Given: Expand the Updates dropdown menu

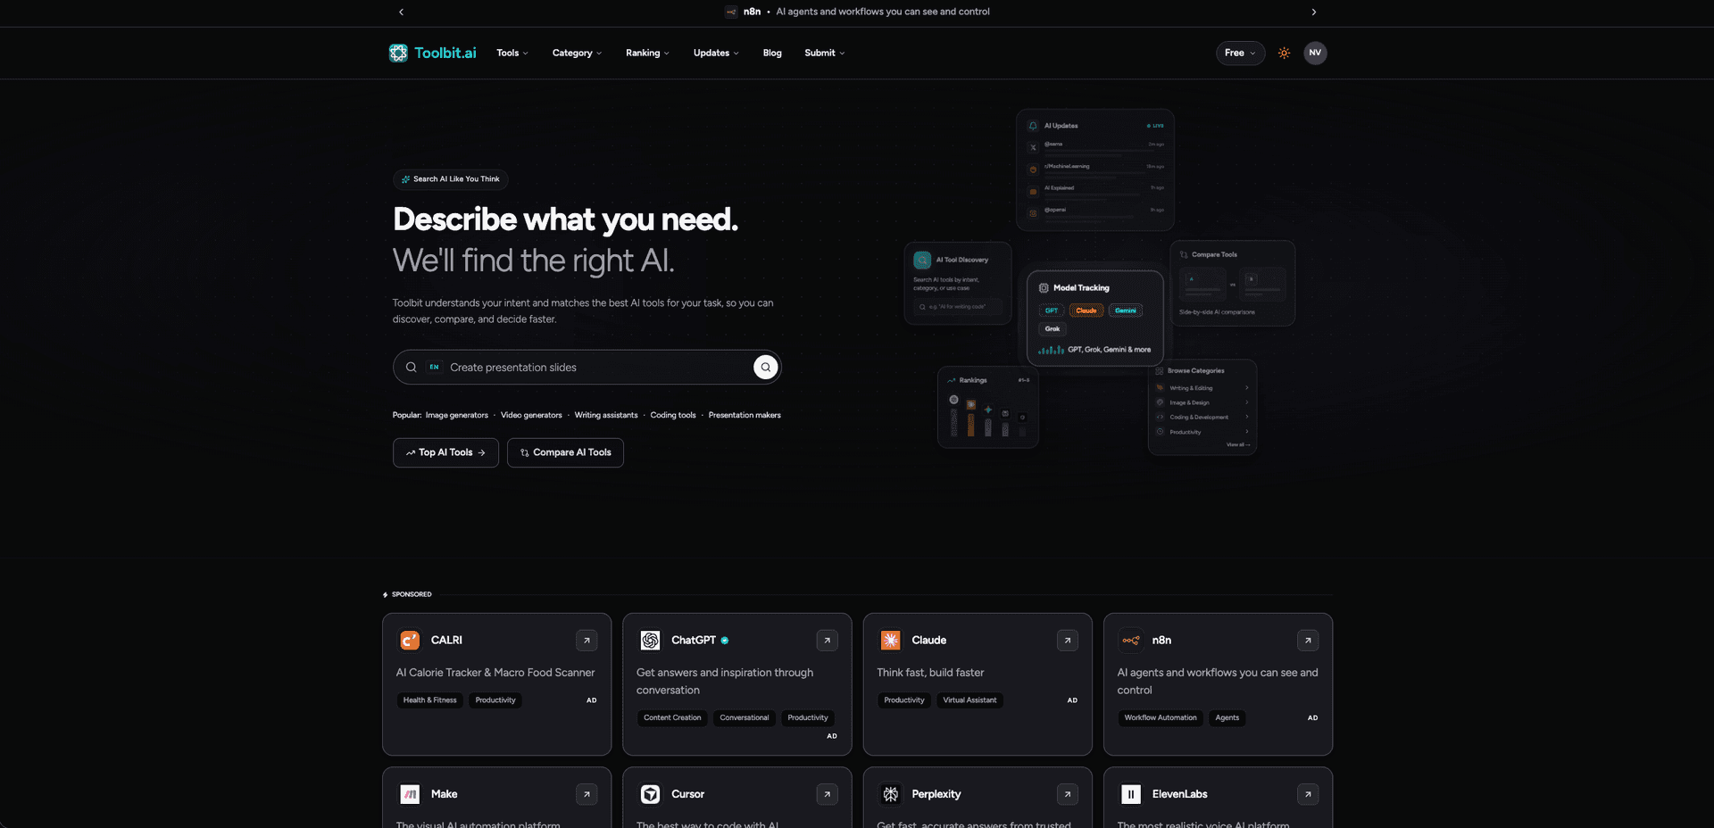Looking at the screenshot, I should 716,53.
